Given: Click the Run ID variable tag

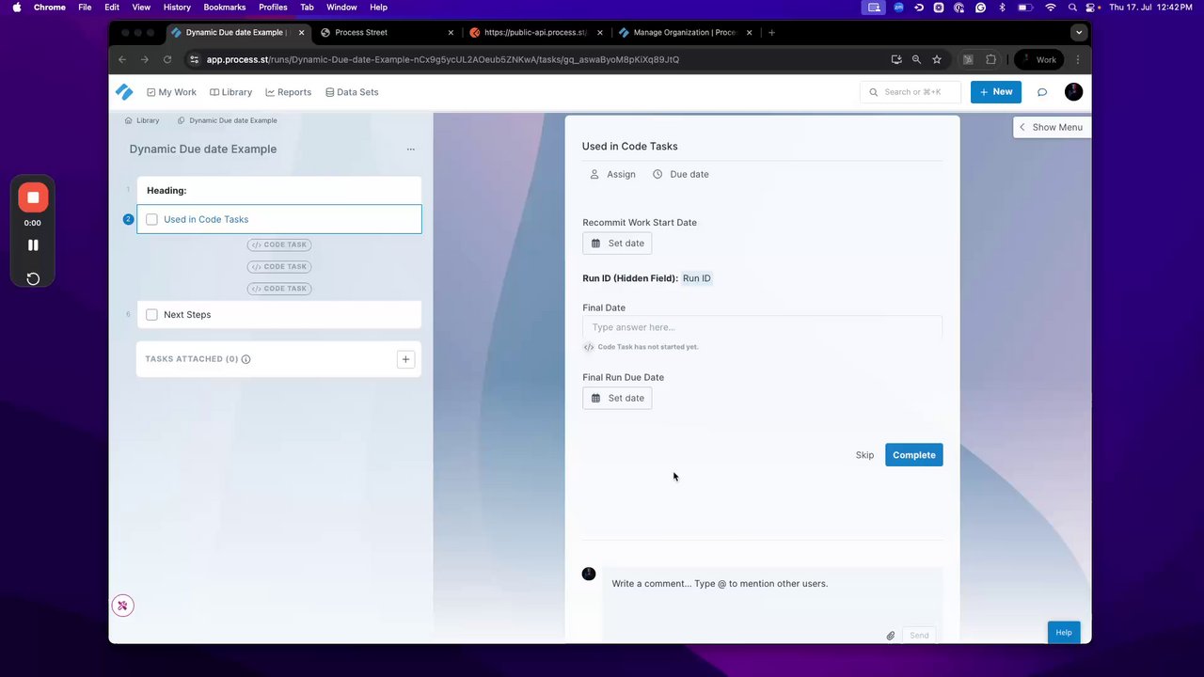Looking at the screenshot, I should coord(697,278).
